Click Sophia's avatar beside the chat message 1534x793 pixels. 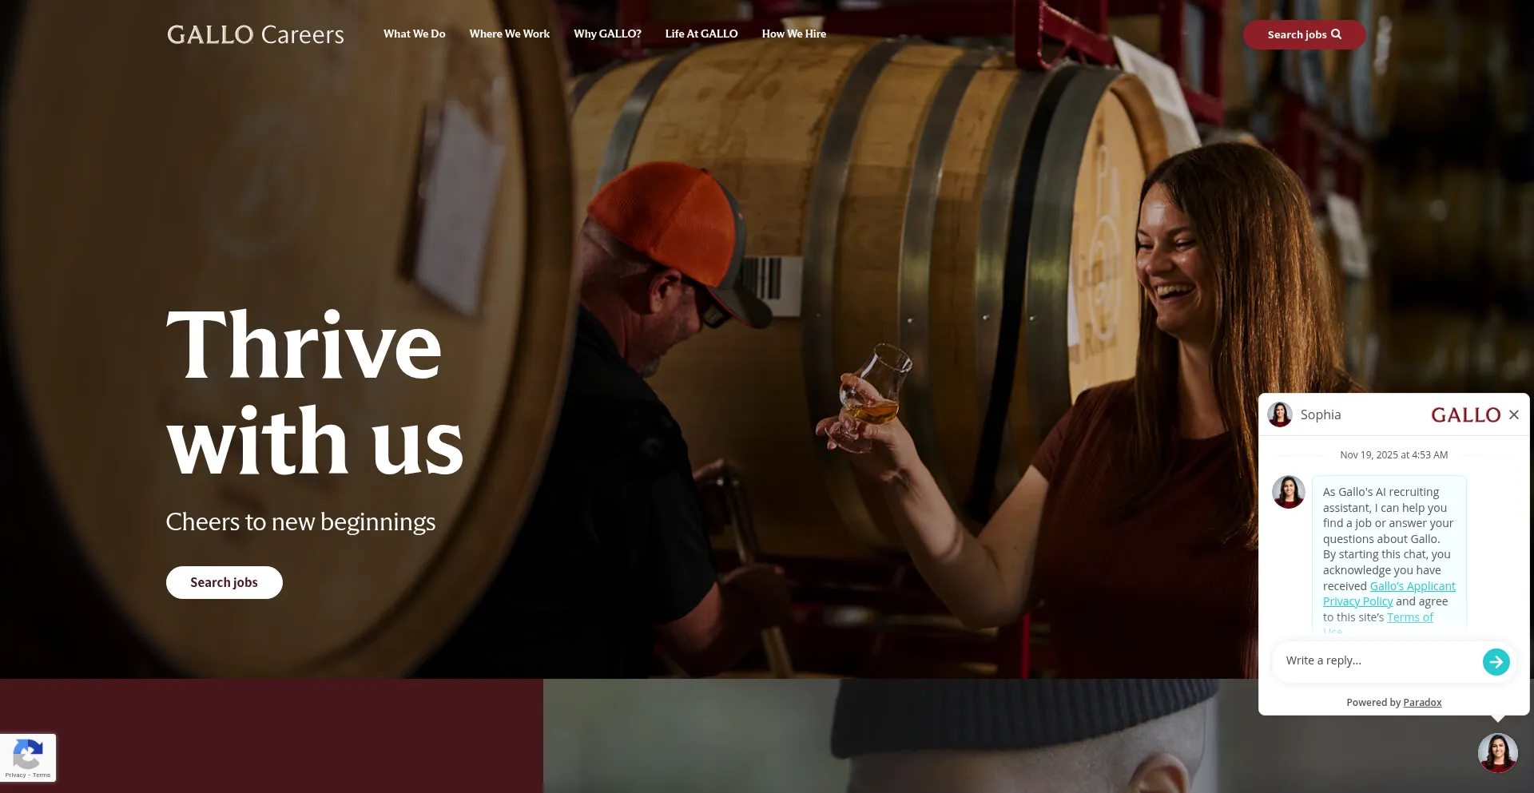[x=1288, y=492]
